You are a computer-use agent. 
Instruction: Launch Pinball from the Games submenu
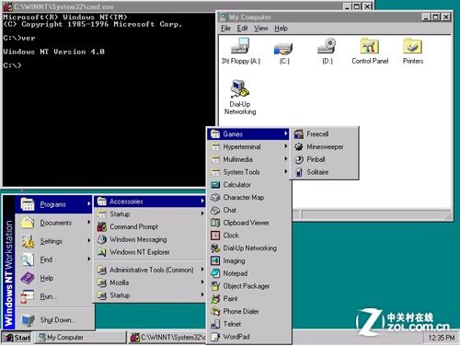[x=324, y=159]
